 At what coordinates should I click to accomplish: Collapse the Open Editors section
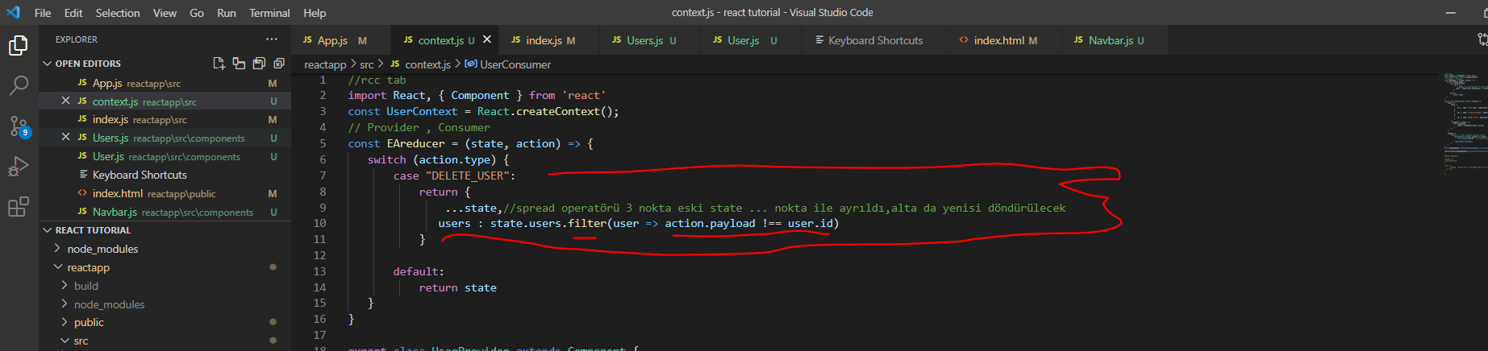(48, 64)
